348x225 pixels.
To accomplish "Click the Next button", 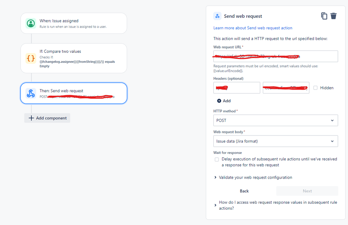I will (307, 191).
